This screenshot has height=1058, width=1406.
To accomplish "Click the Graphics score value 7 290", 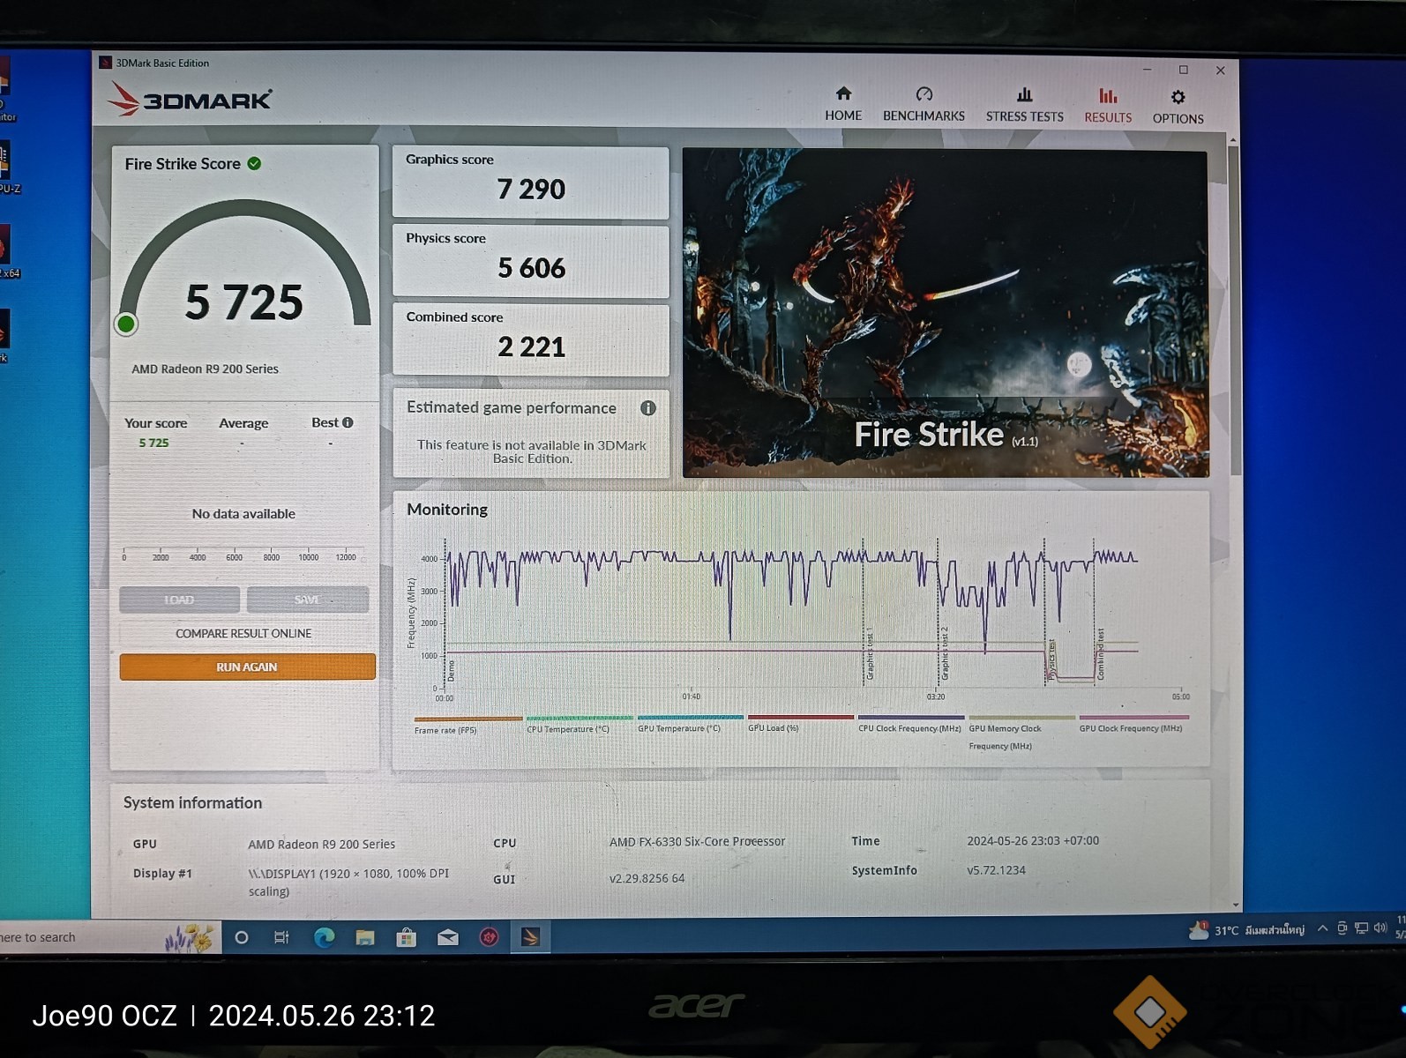I will point(531,190).
